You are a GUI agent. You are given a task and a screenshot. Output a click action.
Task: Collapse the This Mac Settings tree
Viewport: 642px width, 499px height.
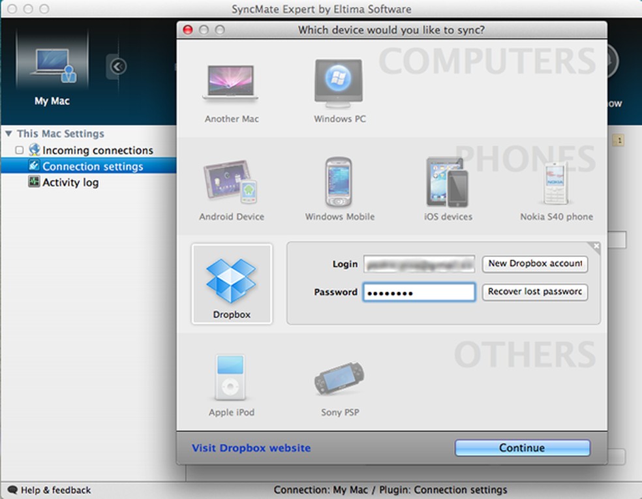coord(8,134)
